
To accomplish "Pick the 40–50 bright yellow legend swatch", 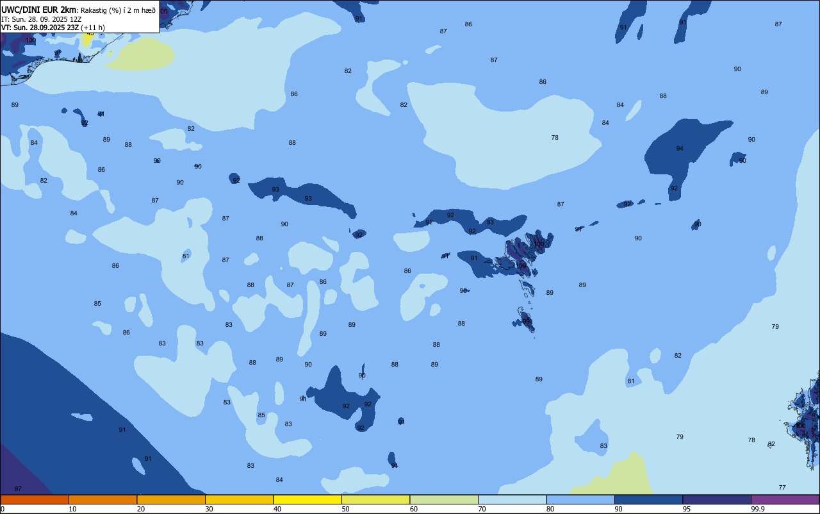I will click(x=307, y=499).
